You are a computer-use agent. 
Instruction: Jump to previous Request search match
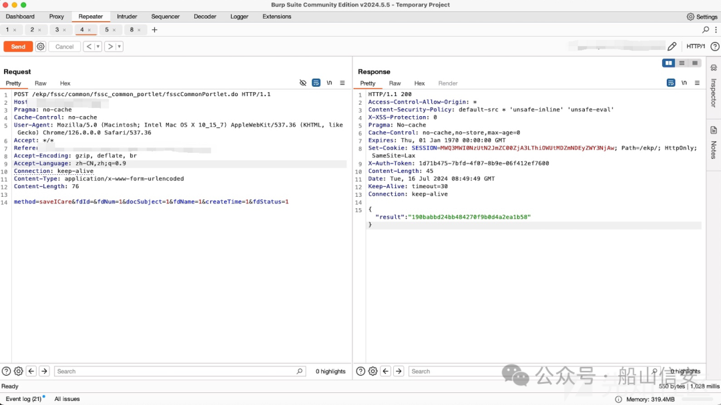[31, 371]
